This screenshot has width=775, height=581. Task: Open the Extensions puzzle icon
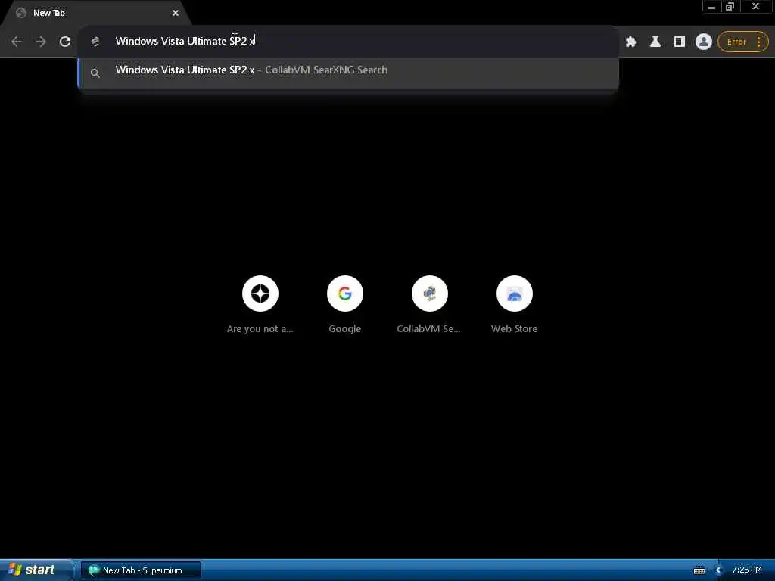[631, 42]
